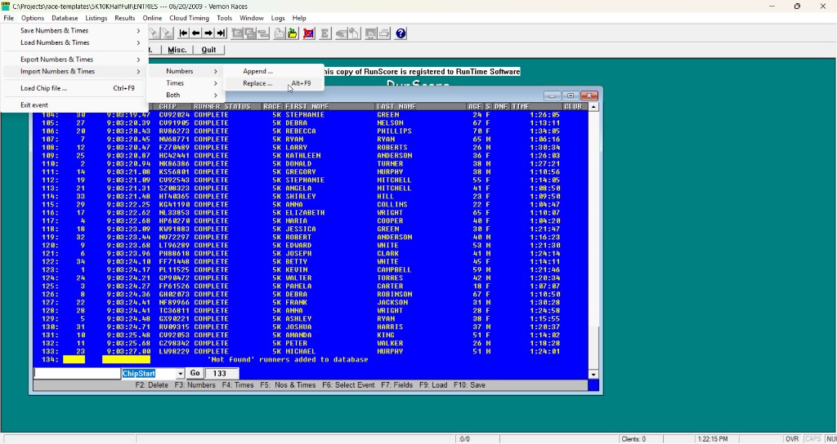Click the yellow folder with green arrow icon
Image resolution: width=837 pixels, height=444 pixels.
(293, 33)
